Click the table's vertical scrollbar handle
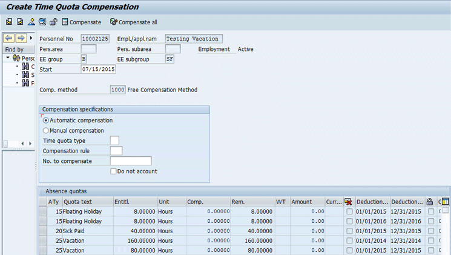 pyautogui.click(x=446, y=210)
